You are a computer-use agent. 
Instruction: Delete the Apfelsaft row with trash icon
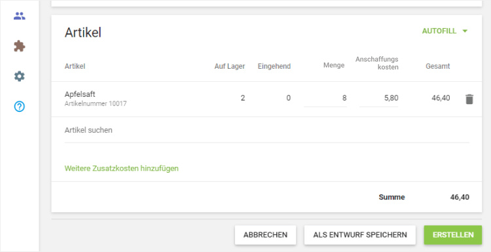click(469, 99)
